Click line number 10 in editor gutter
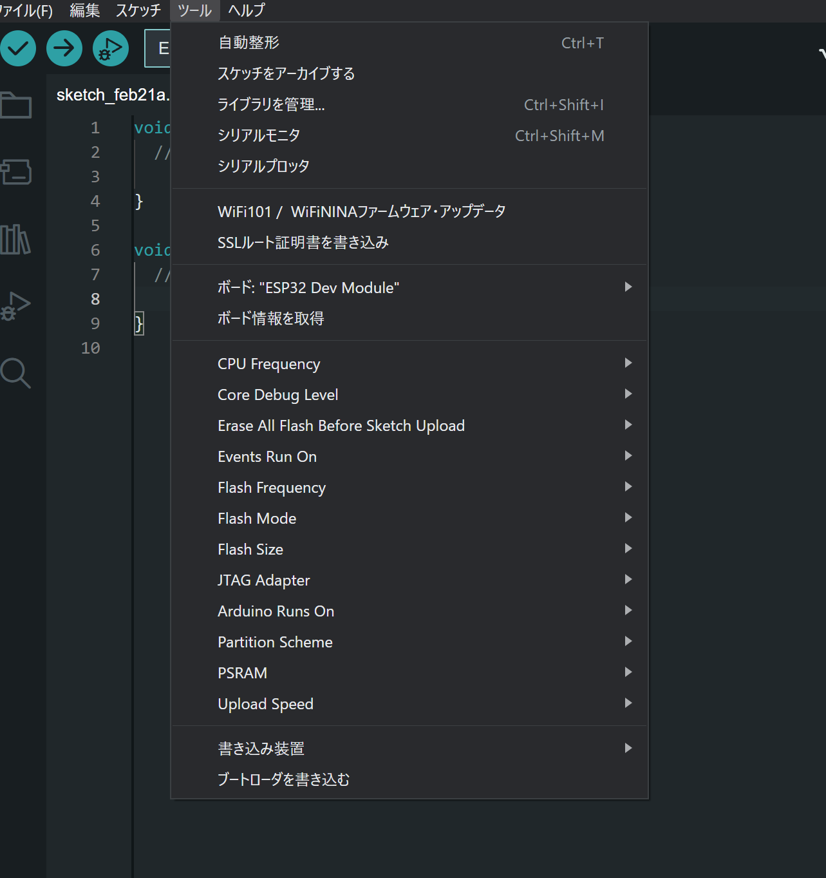The image size is (826, 878). [x=91, y=348]
